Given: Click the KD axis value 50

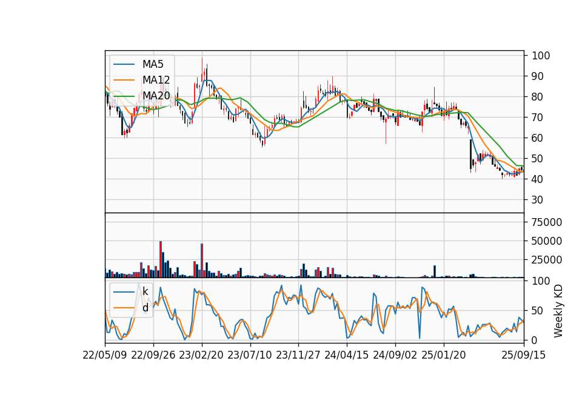Looking at the screenshot, I should 537,311.
